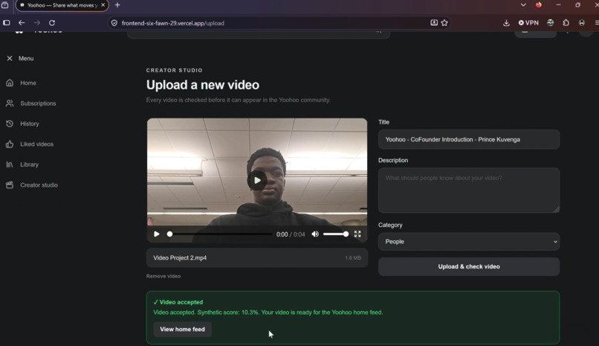Open the browser hamburger menu
599x346 pixels.
tap(596, 23)
